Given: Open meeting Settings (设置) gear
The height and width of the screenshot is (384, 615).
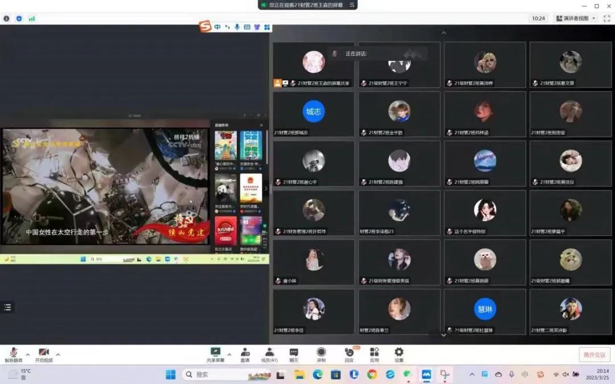Looking at the screenshot, I should [399, 354].
